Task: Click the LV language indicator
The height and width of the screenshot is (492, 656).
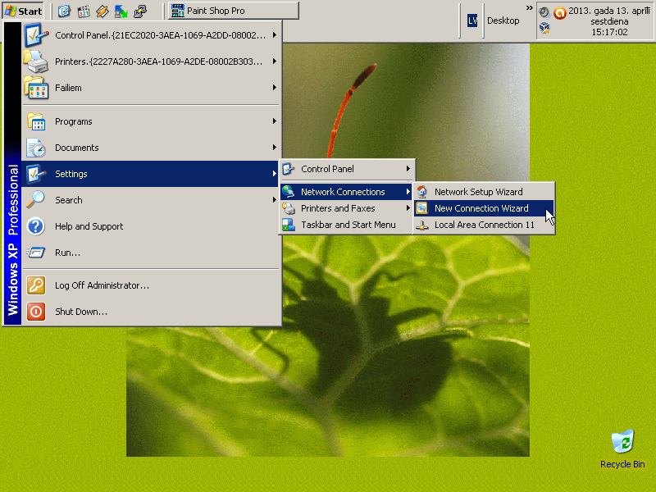Action: point(472,20)
